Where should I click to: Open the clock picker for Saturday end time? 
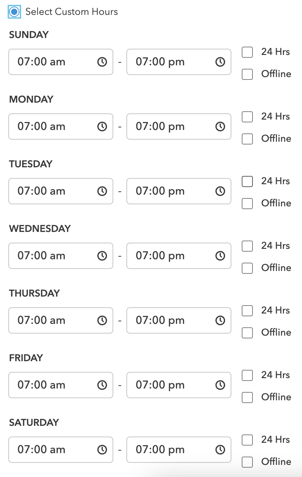click(220, 450)
